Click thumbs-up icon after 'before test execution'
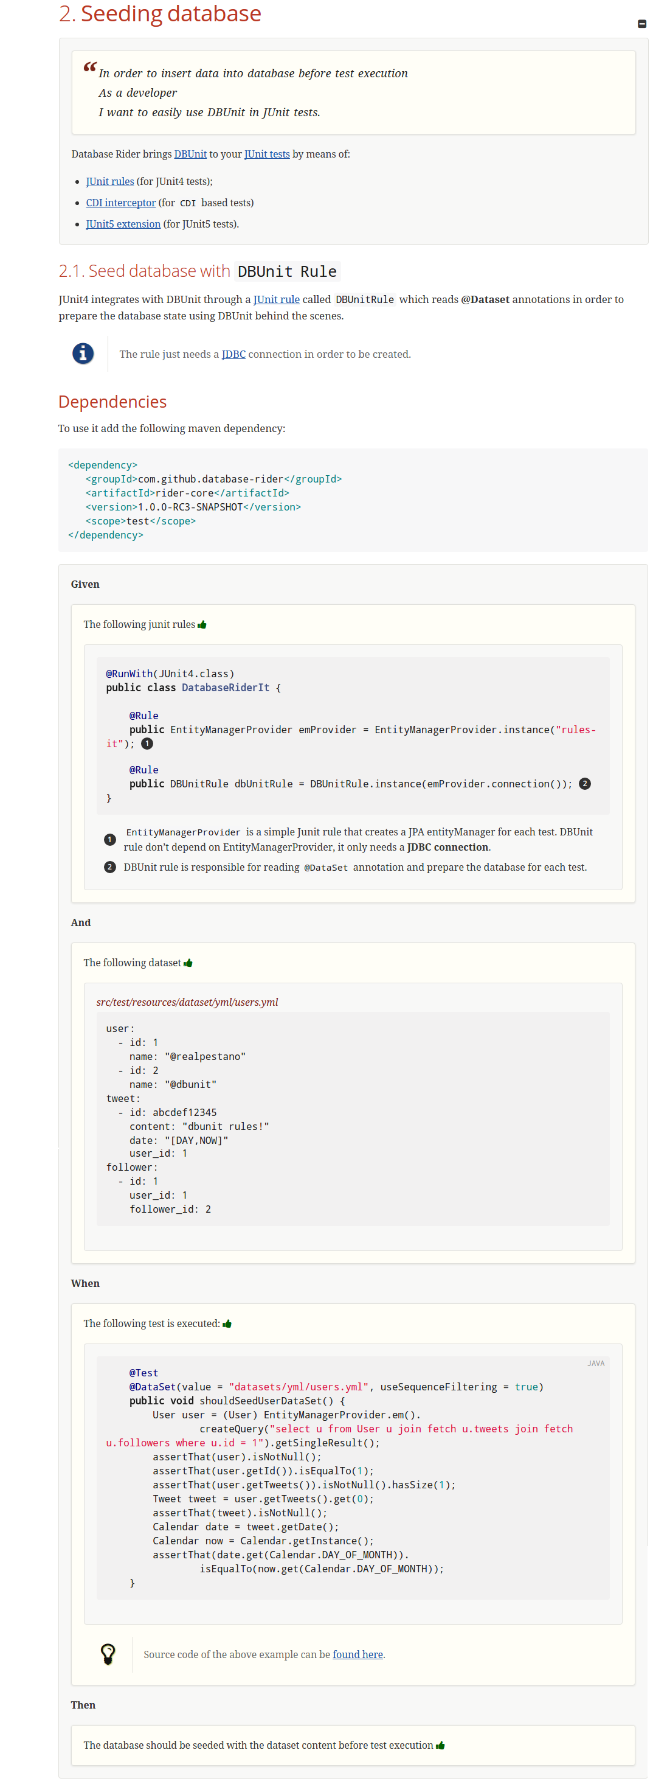 (x=440, y=1746)
